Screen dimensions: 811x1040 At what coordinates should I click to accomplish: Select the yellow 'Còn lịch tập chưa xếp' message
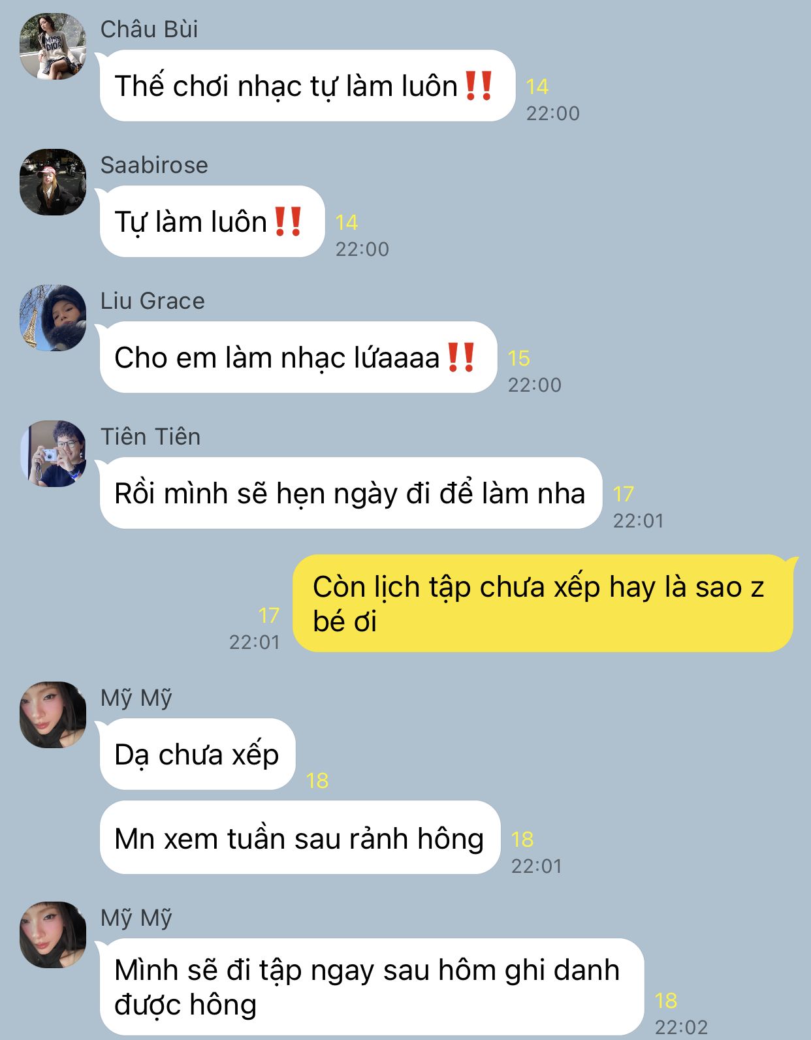tap(543, 603)
